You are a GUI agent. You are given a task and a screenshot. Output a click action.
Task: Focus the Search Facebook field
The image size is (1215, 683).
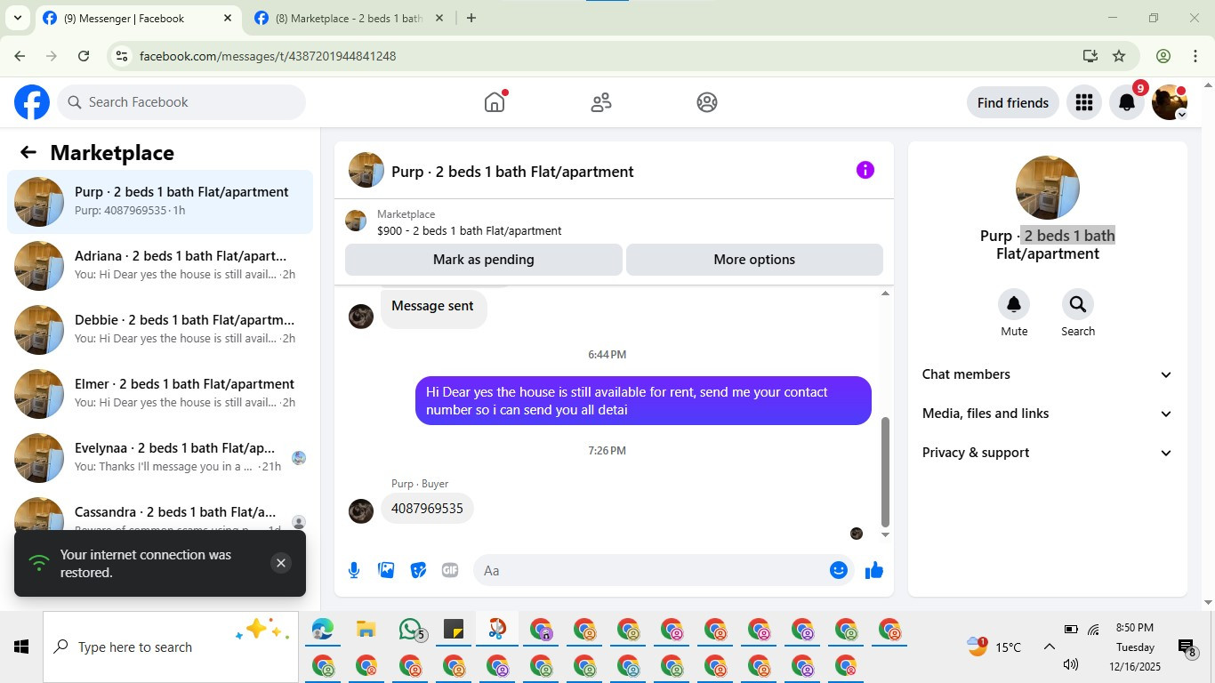181,102
